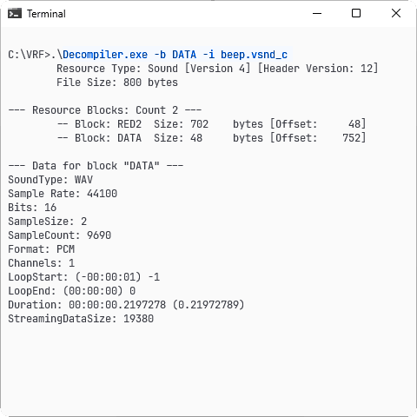The image size is (417, 417).
Task: Click the File Size: 800 bytes line
Action: click(117, 83)
